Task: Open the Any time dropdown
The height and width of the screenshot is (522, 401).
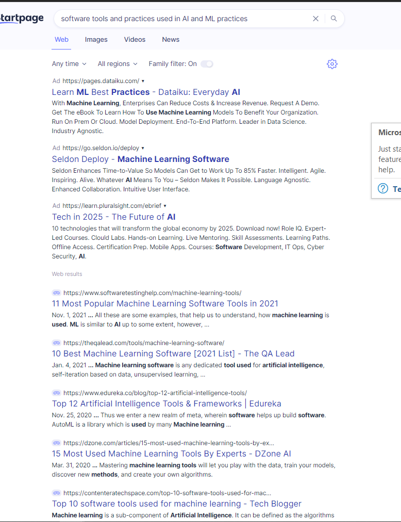Action: point(69,64)
